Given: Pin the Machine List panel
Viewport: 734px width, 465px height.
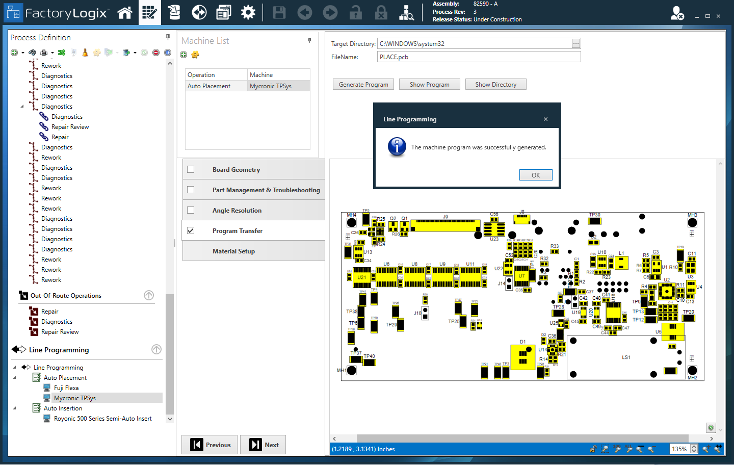Looking at the screenshot, I should click(x=309, y=40).
